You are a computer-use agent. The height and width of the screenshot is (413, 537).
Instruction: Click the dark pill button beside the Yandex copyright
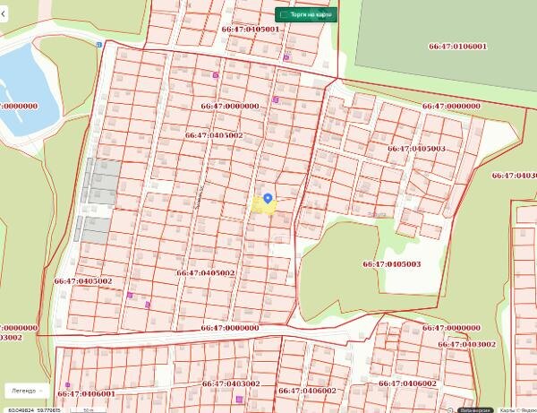click(475, 410)
